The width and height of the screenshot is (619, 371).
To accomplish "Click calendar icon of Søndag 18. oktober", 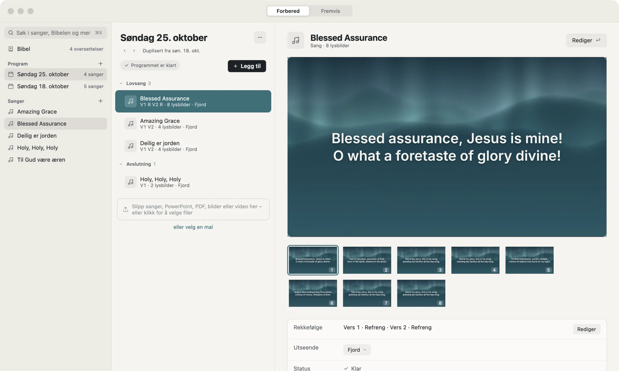I will click(x=11, y=86).
